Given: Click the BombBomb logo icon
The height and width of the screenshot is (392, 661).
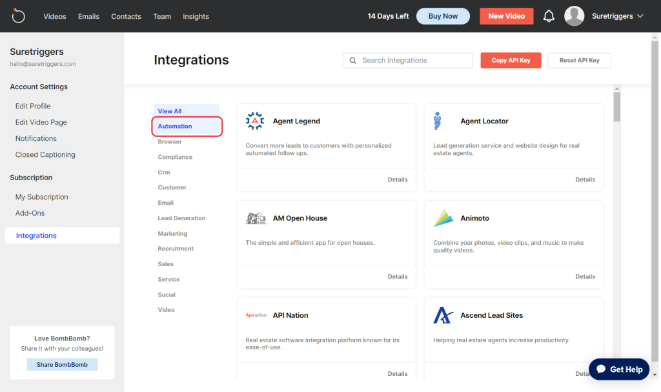Looking at the screenshot, I should (18, 16).
